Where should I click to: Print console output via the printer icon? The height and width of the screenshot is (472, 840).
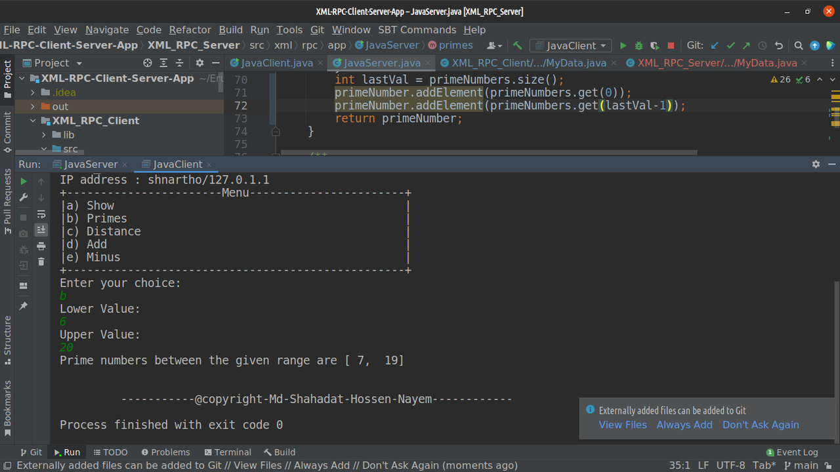pos(41,246)
